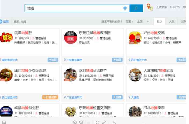Click the back arrow 返回 icon
Image resolution: width=189 pixels, height=124 pixels.
[1, 21]
